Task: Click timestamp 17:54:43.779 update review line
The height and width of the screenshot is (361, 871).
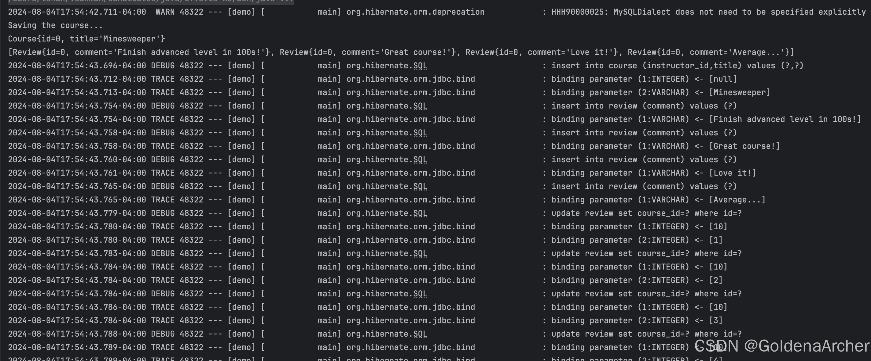Action: (77, 213)
